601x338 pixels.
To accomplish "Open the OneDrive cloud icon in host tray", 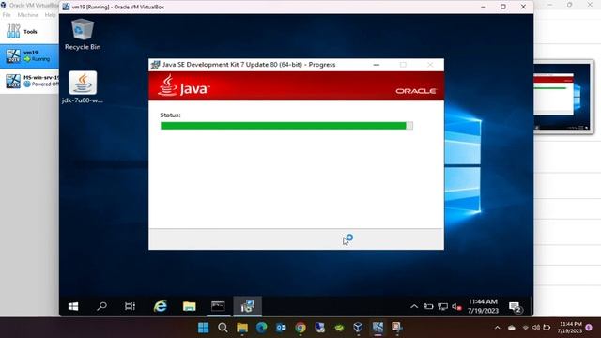I will point(512,328).
